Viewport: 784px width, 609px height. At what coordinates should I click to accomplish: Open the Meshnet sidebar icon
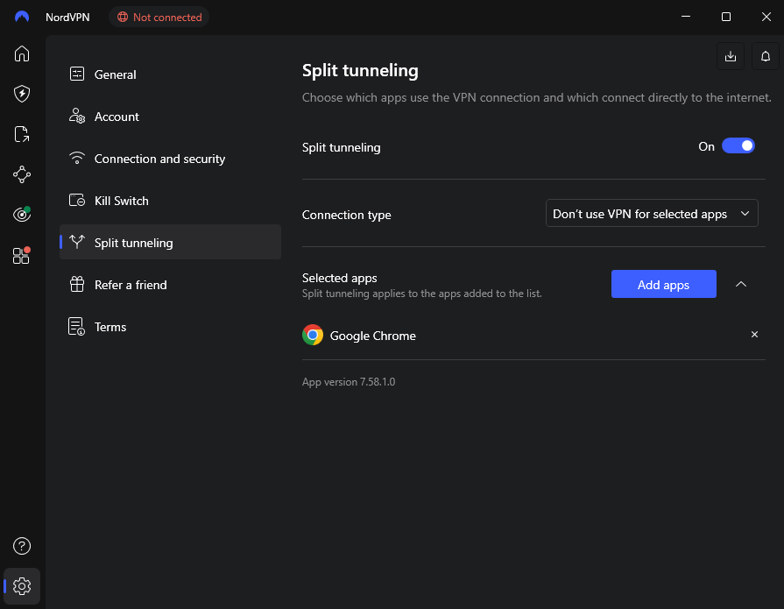click(22, 174)
